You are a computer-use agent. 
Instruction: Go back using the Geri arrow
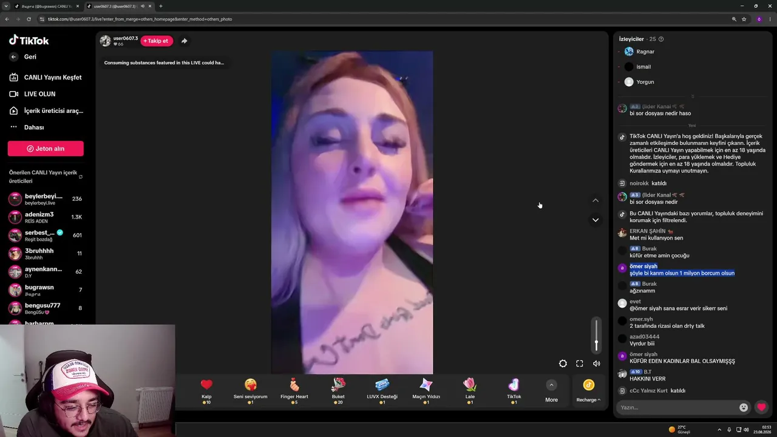(x=13, y=56)
